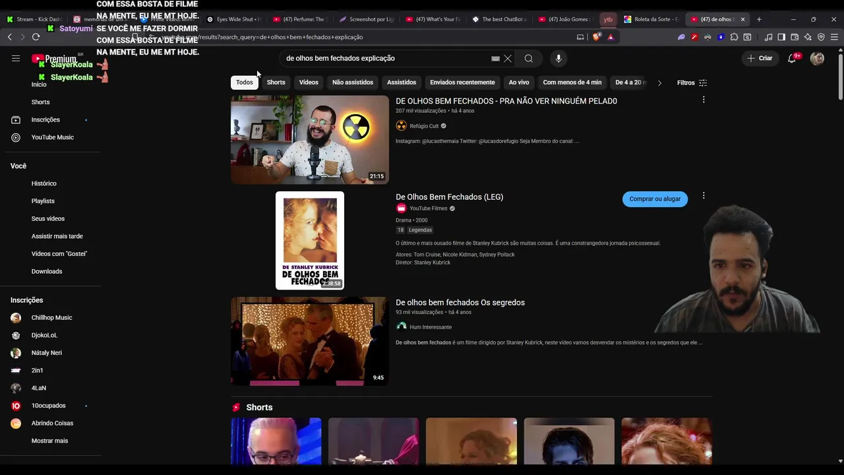Open the Refúgio Cult channel avatar
This screenshot has width=844, height=475.
click(x=401, y=126)
